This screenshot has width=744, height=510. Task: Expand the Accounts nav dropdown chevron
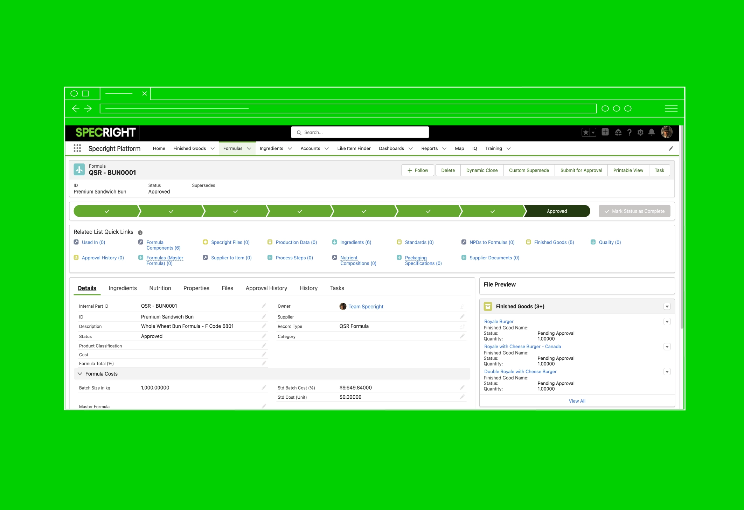[327, 149]
